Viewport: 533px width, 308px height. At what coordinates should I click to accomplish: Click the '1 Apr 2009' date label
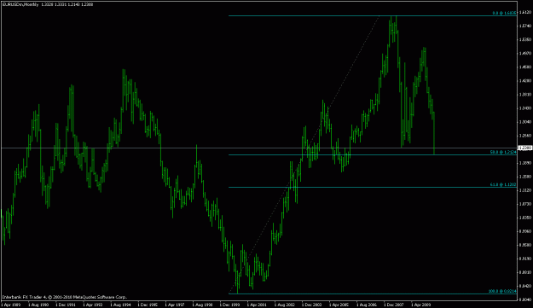(420, 305)
